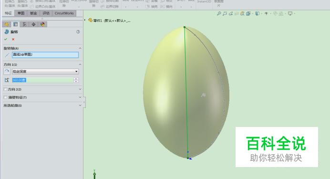Expand the 所选轮廓(S) section
This screenshot has height=179, width=330.
pos(80,105)
